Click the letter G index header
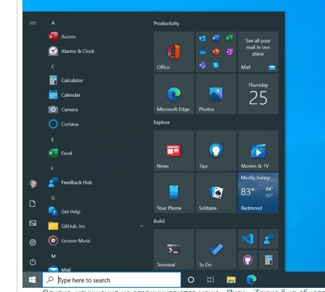This screenshot has width=325, height=292. (x=53, y=198)
